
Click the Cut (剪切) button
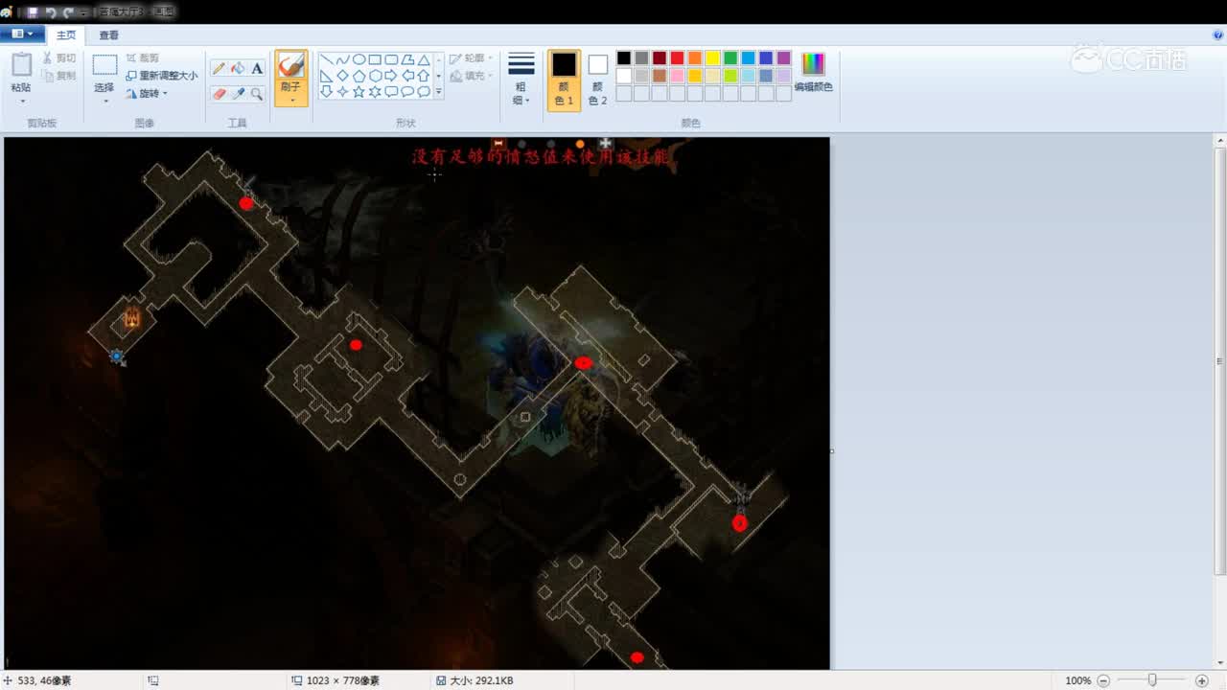(59, 58)
